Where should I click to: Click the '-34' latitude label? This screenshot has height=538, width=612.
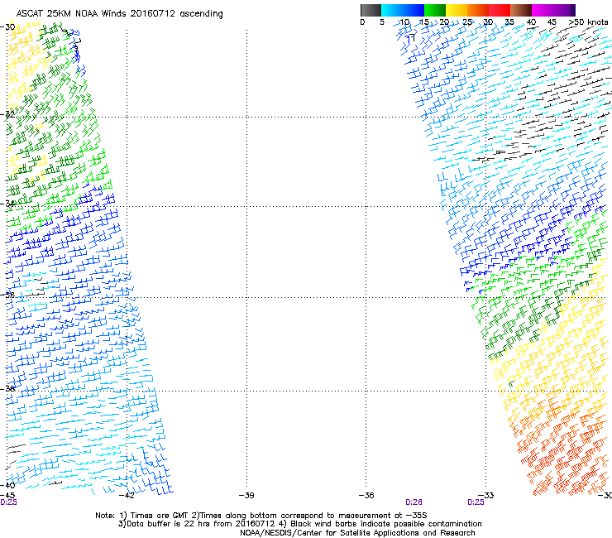pos(7,204)
